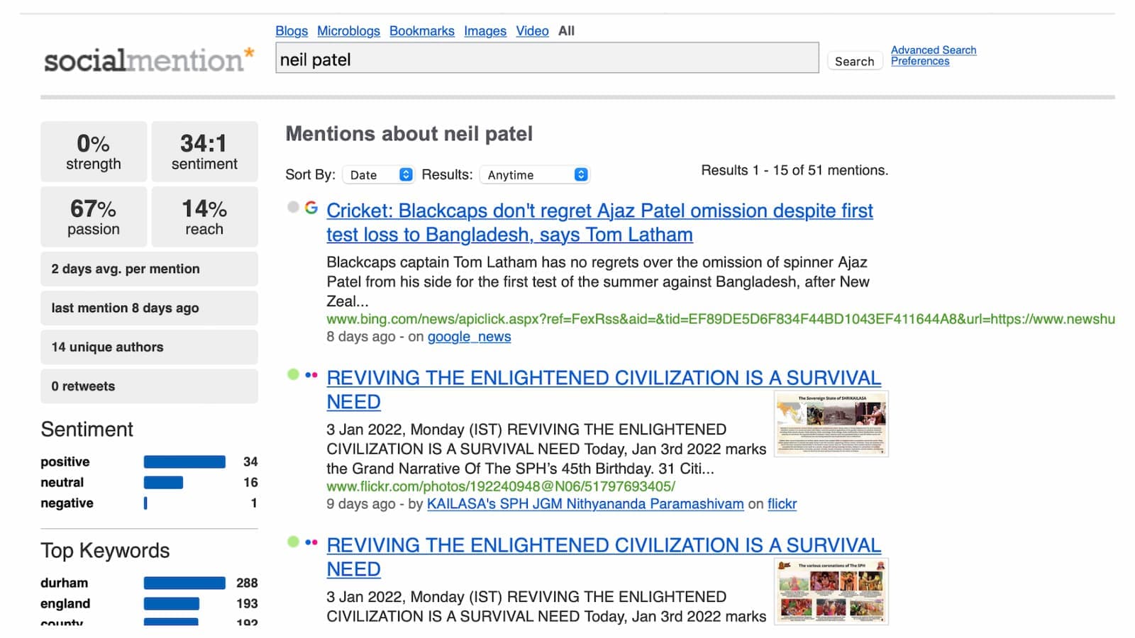1135x638 pixels.
Task: Switch to the Bookmarks tab
Action: pos(422,30)
